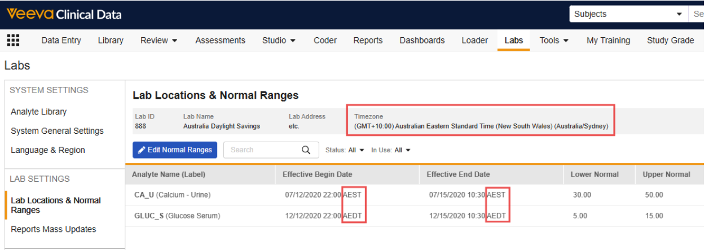This screenshot has width=709, height=250.
Task: Expand the Subjects dropdown
Action: [627, 14]
